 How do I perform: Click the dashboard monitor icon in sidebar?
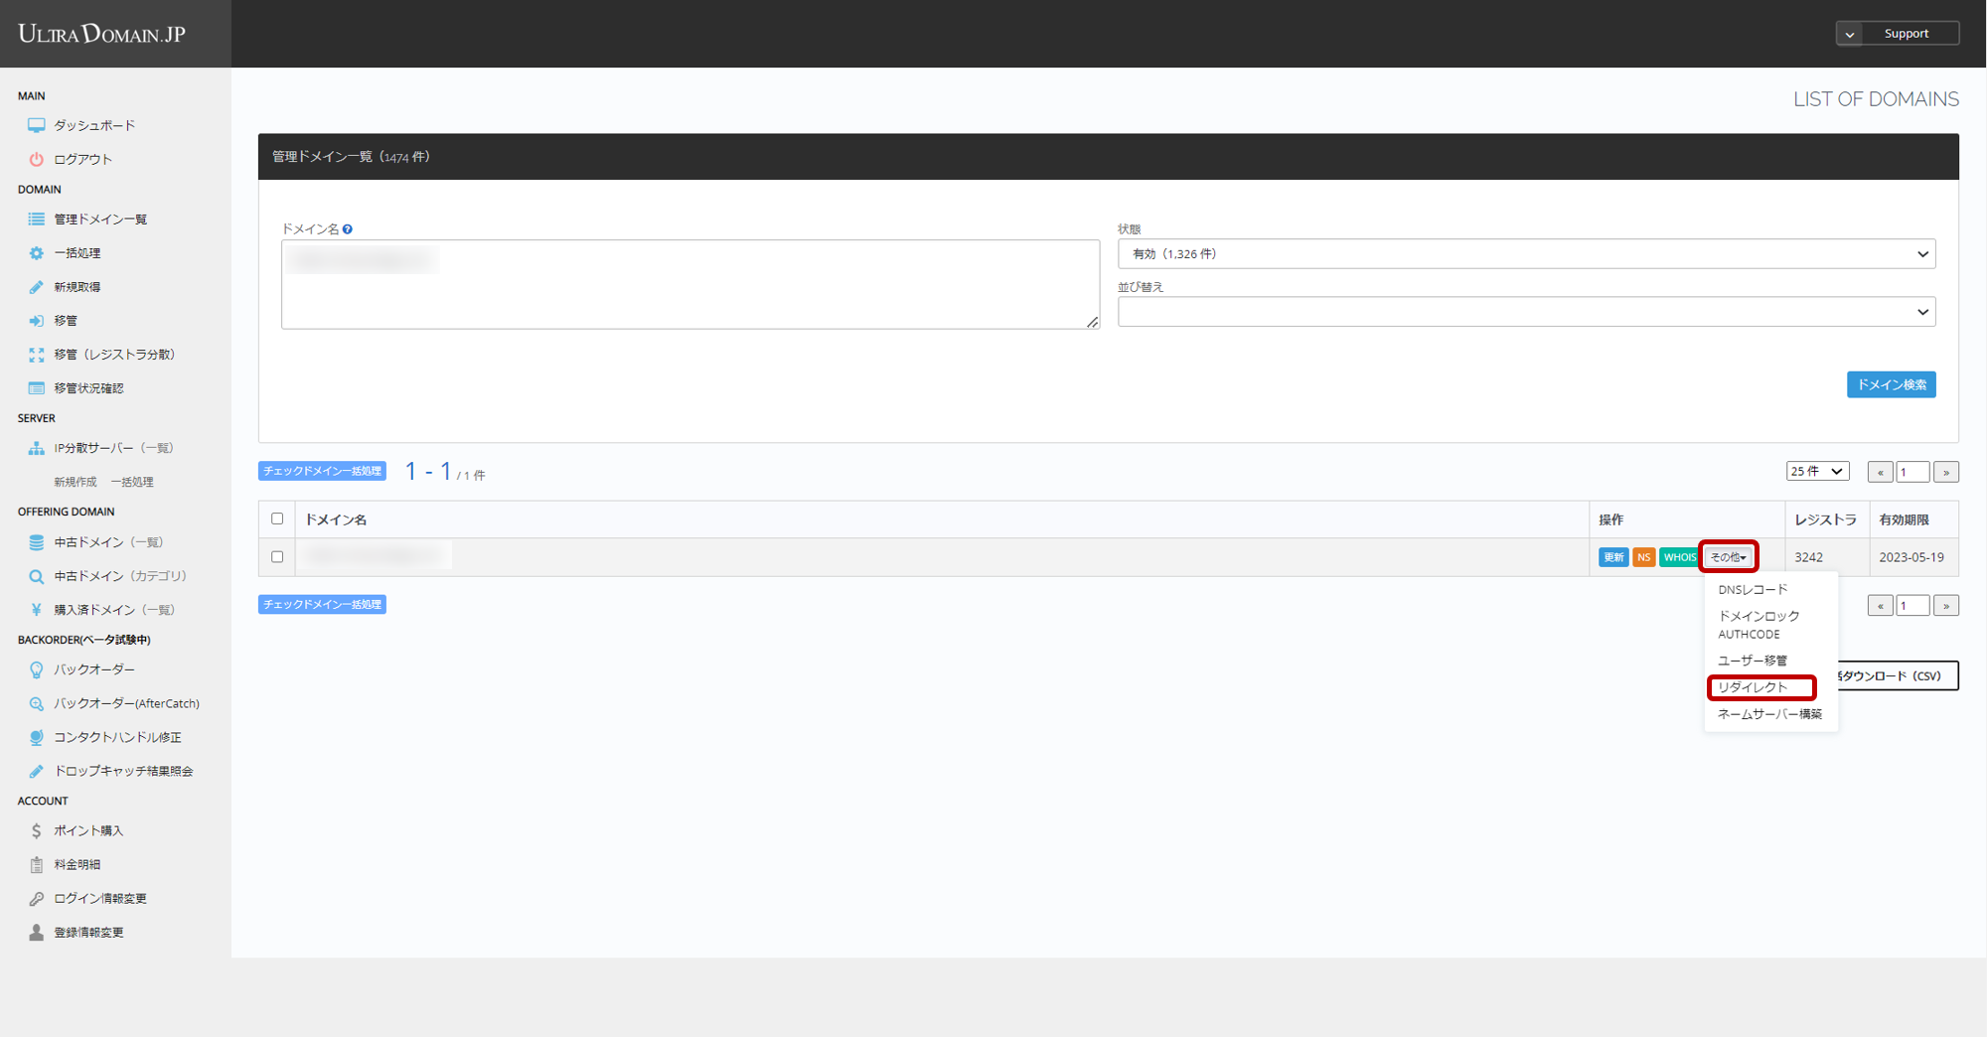click(36, 125)
